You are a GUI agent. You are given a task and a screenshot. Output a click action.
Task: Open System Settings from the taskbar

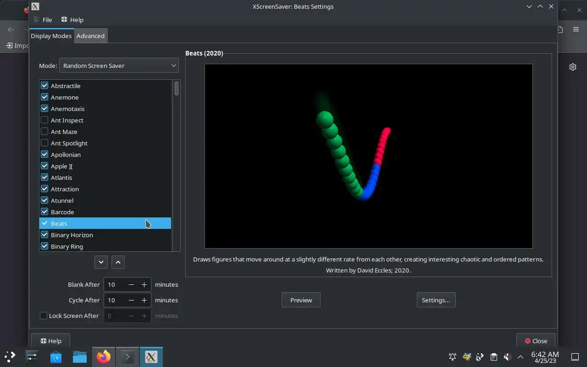pyautogui.click(x=32, y=356)
